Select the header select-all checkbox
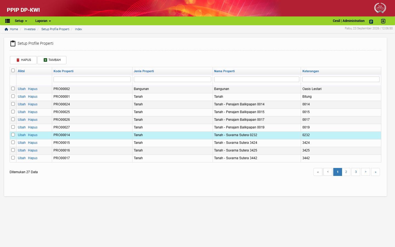This screenshot has width=395, height=247. coord(13,71)
